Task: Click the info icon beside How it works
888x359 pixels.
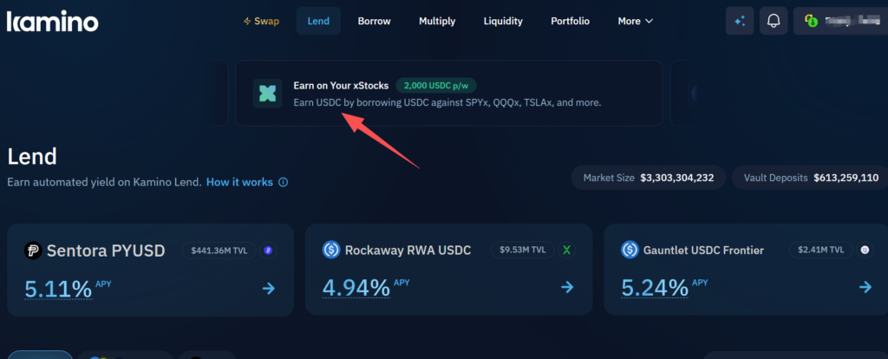Action: click(x=283, y=182)
